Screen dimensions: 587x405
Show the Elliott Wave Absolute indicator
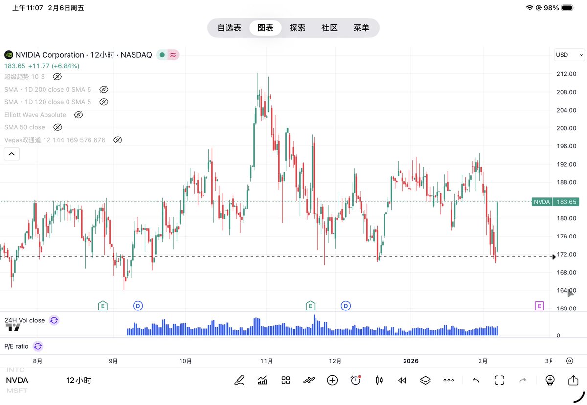click(78, 115)
